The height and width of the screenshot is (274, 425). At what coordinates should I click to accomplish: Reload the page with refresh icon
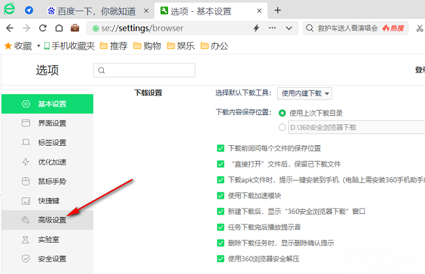(42, 28)
